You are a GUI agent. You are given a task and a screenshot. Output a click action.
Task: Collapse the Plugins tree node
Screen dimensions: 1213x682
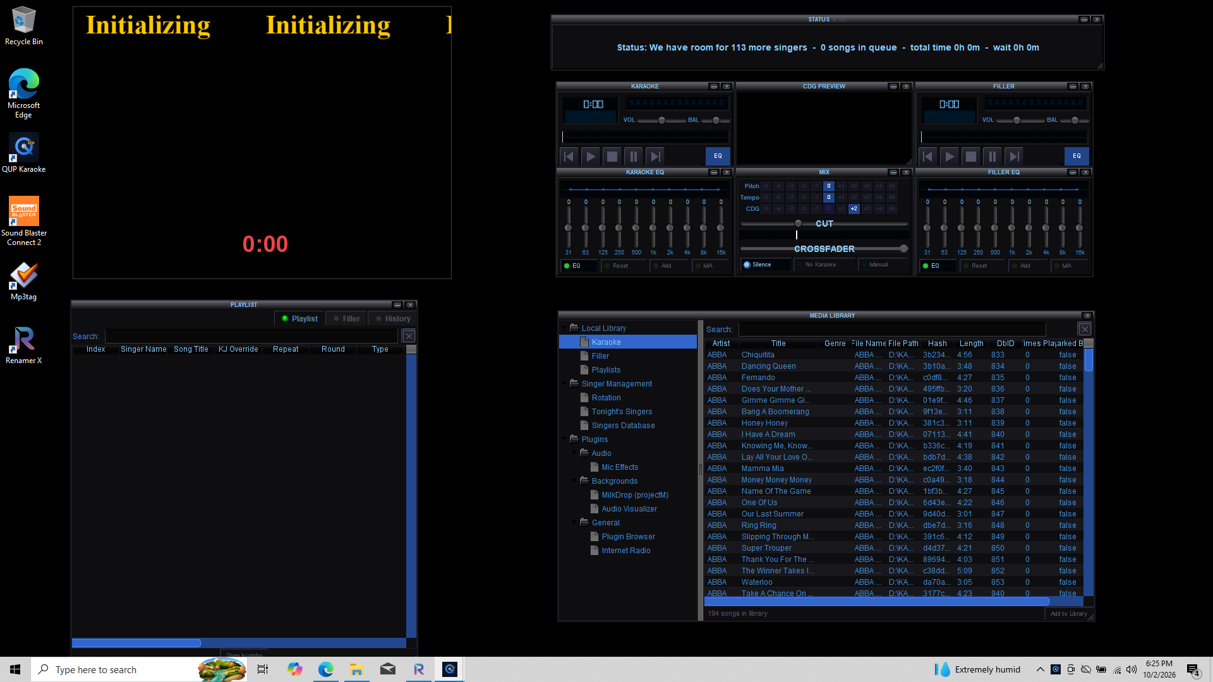pos(564,440)
